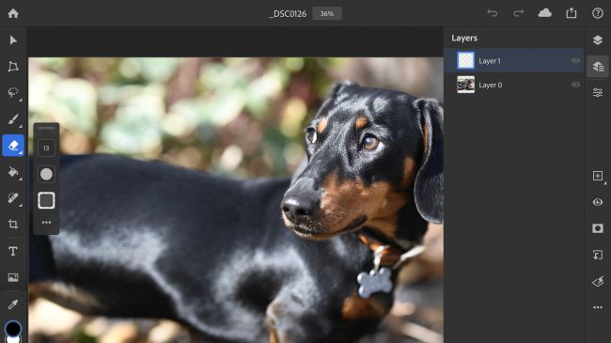611x343 pixels.
Task: Select the Transform tool
Action: point(13,67)
